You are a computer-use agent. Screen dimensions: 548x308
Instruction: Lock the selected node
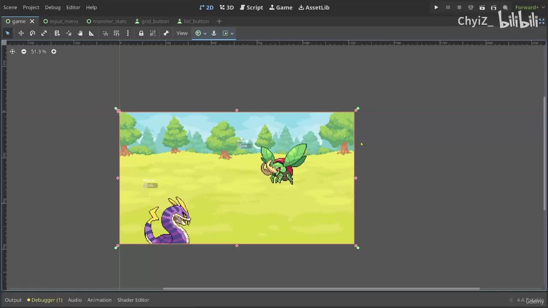tap(141, 33)
